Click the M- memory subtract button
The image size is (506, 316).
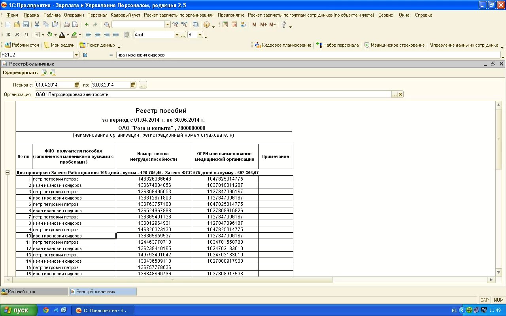272,24
